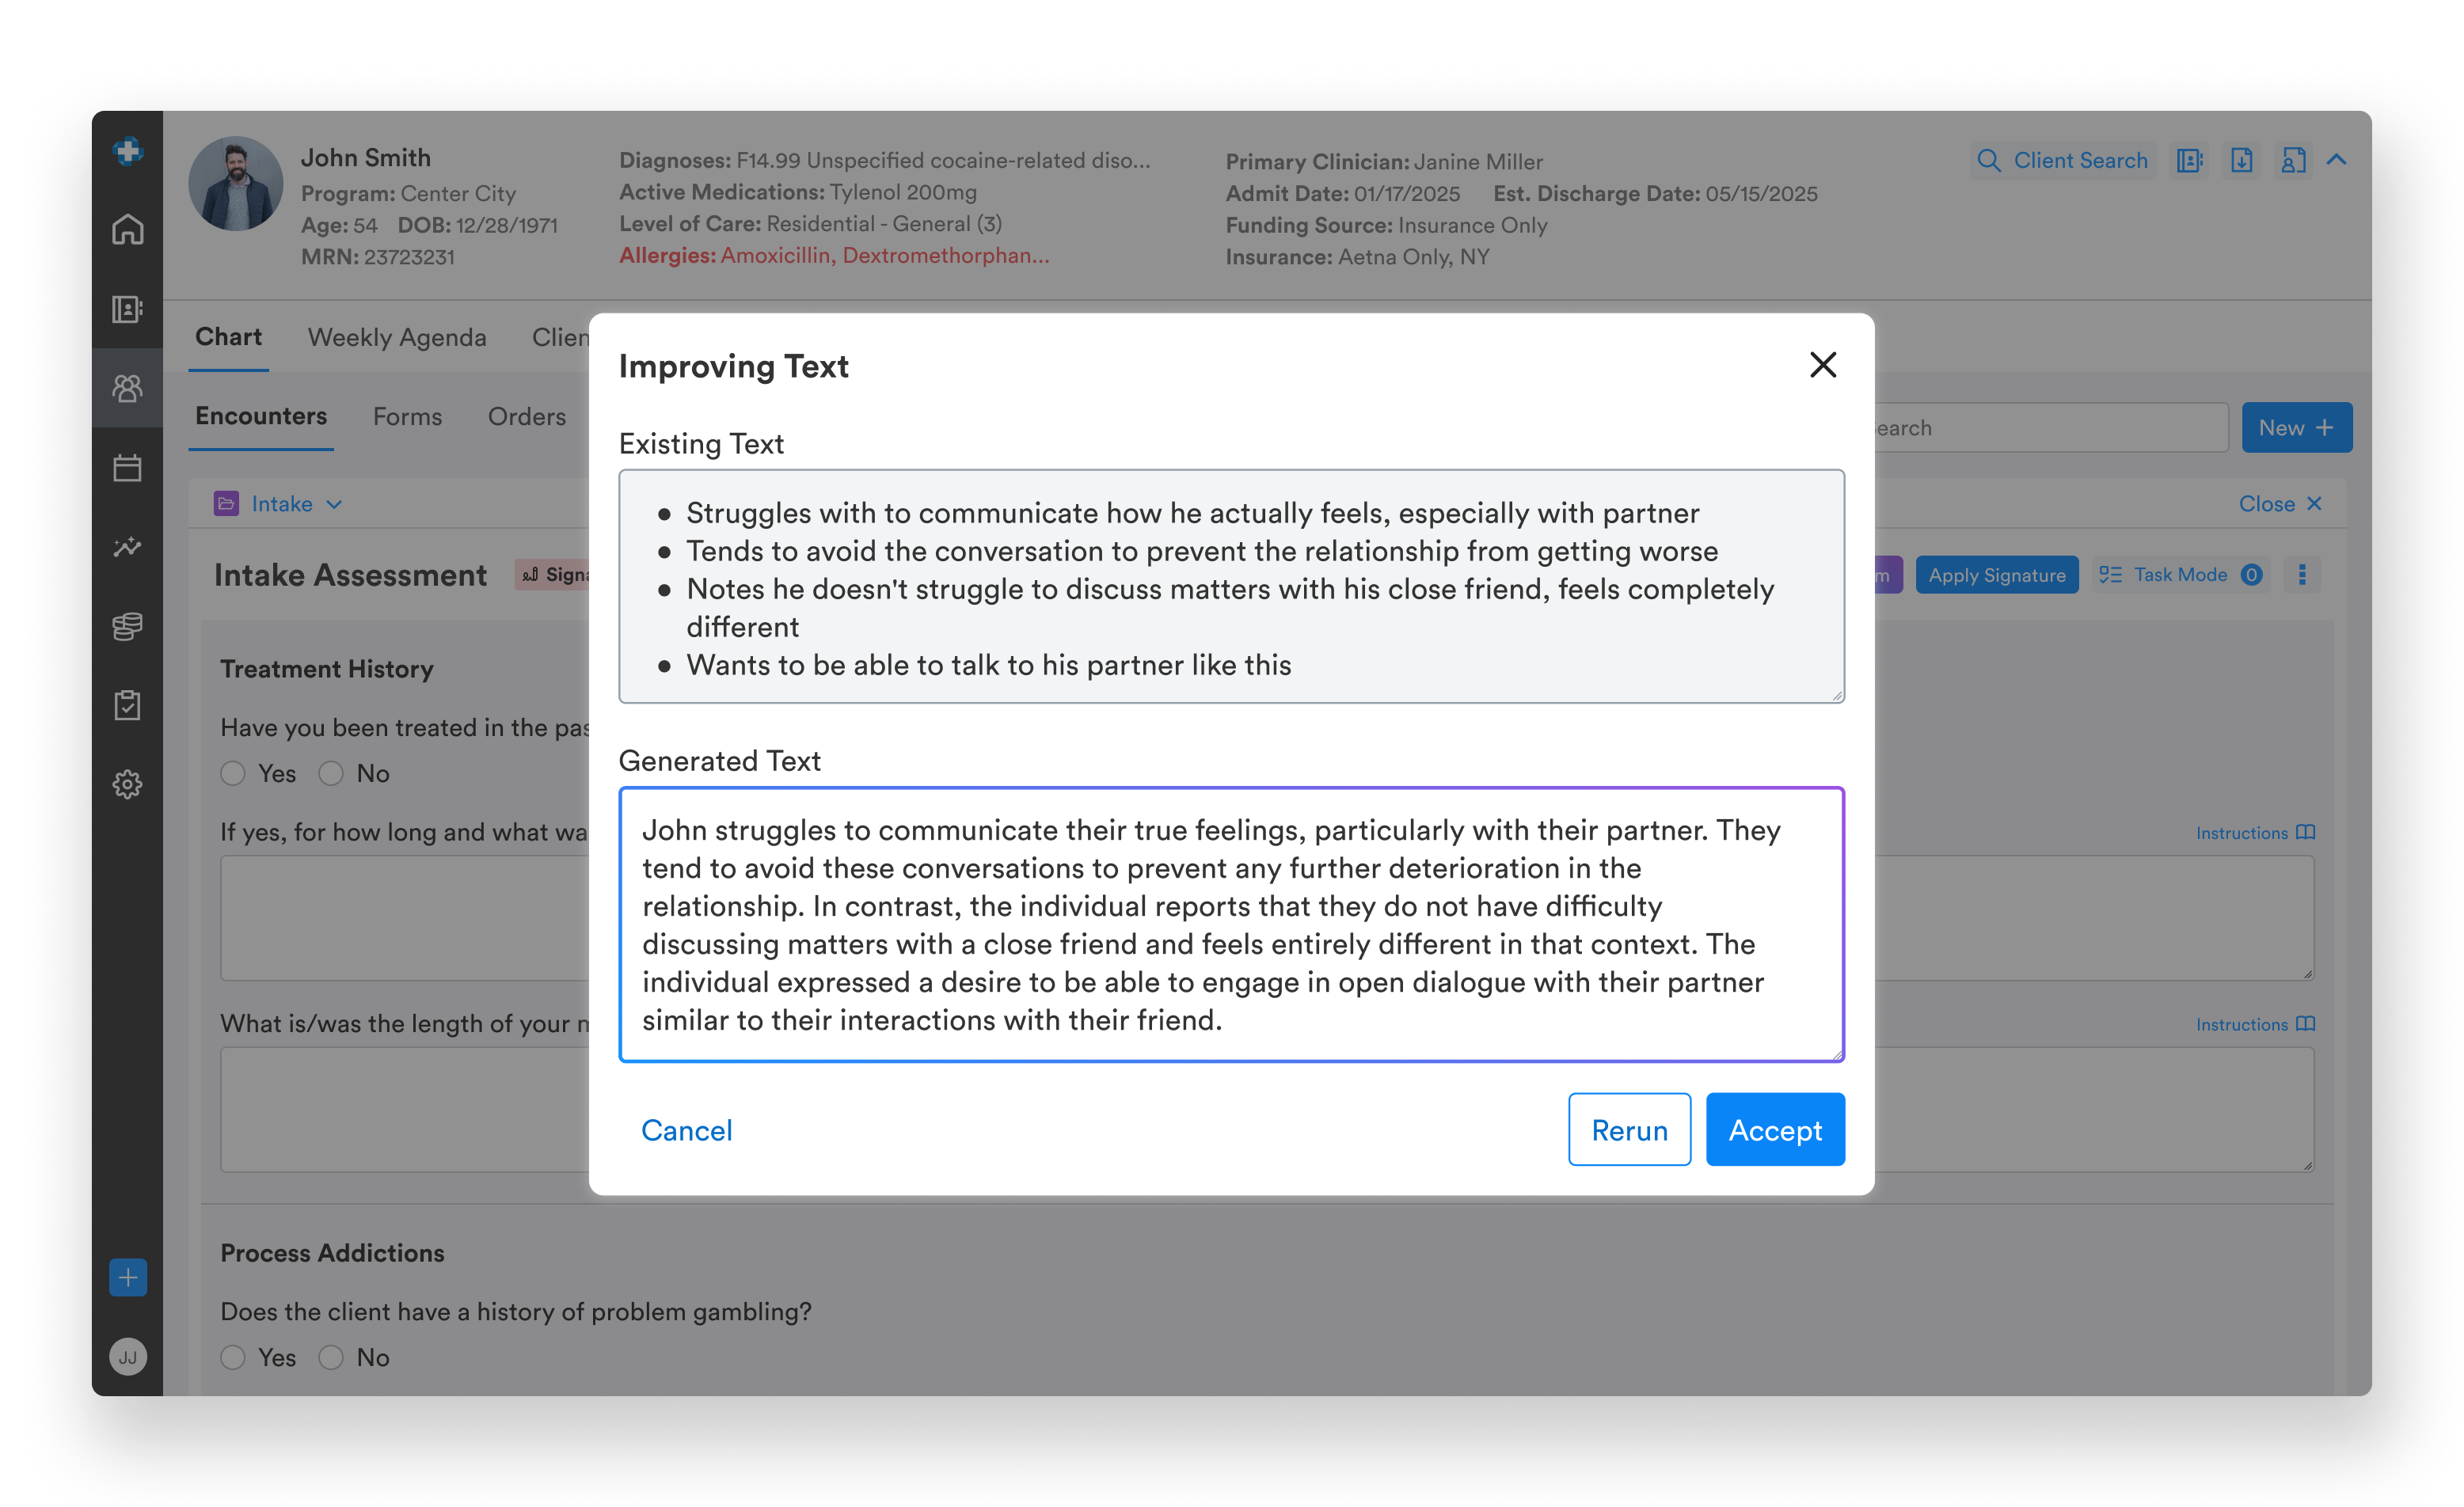Click the download document icon in header
2464x1507 pixels.
click(x=2241, y=161)
